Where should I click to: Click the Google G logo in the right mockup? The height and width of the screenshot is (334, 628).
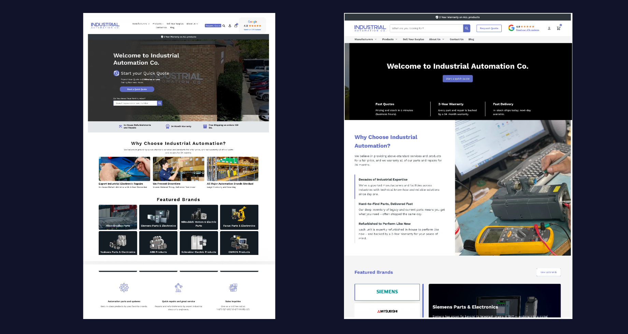[511, 28]
